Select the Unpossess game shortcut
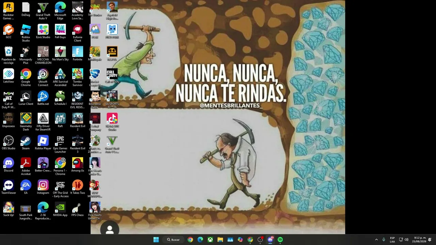 [x=9, y=120]
